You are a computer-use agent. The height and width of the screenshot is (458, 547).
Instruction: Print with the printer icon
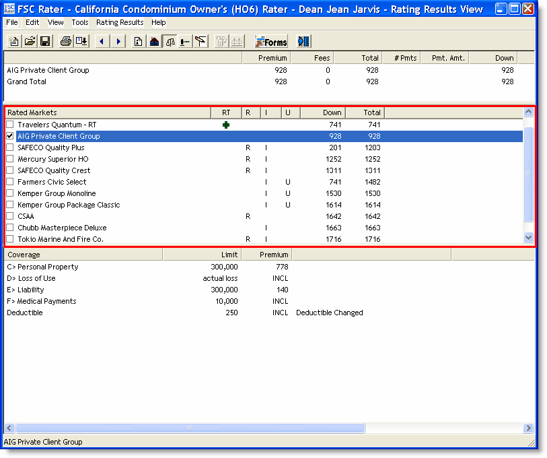pos(65,42)
